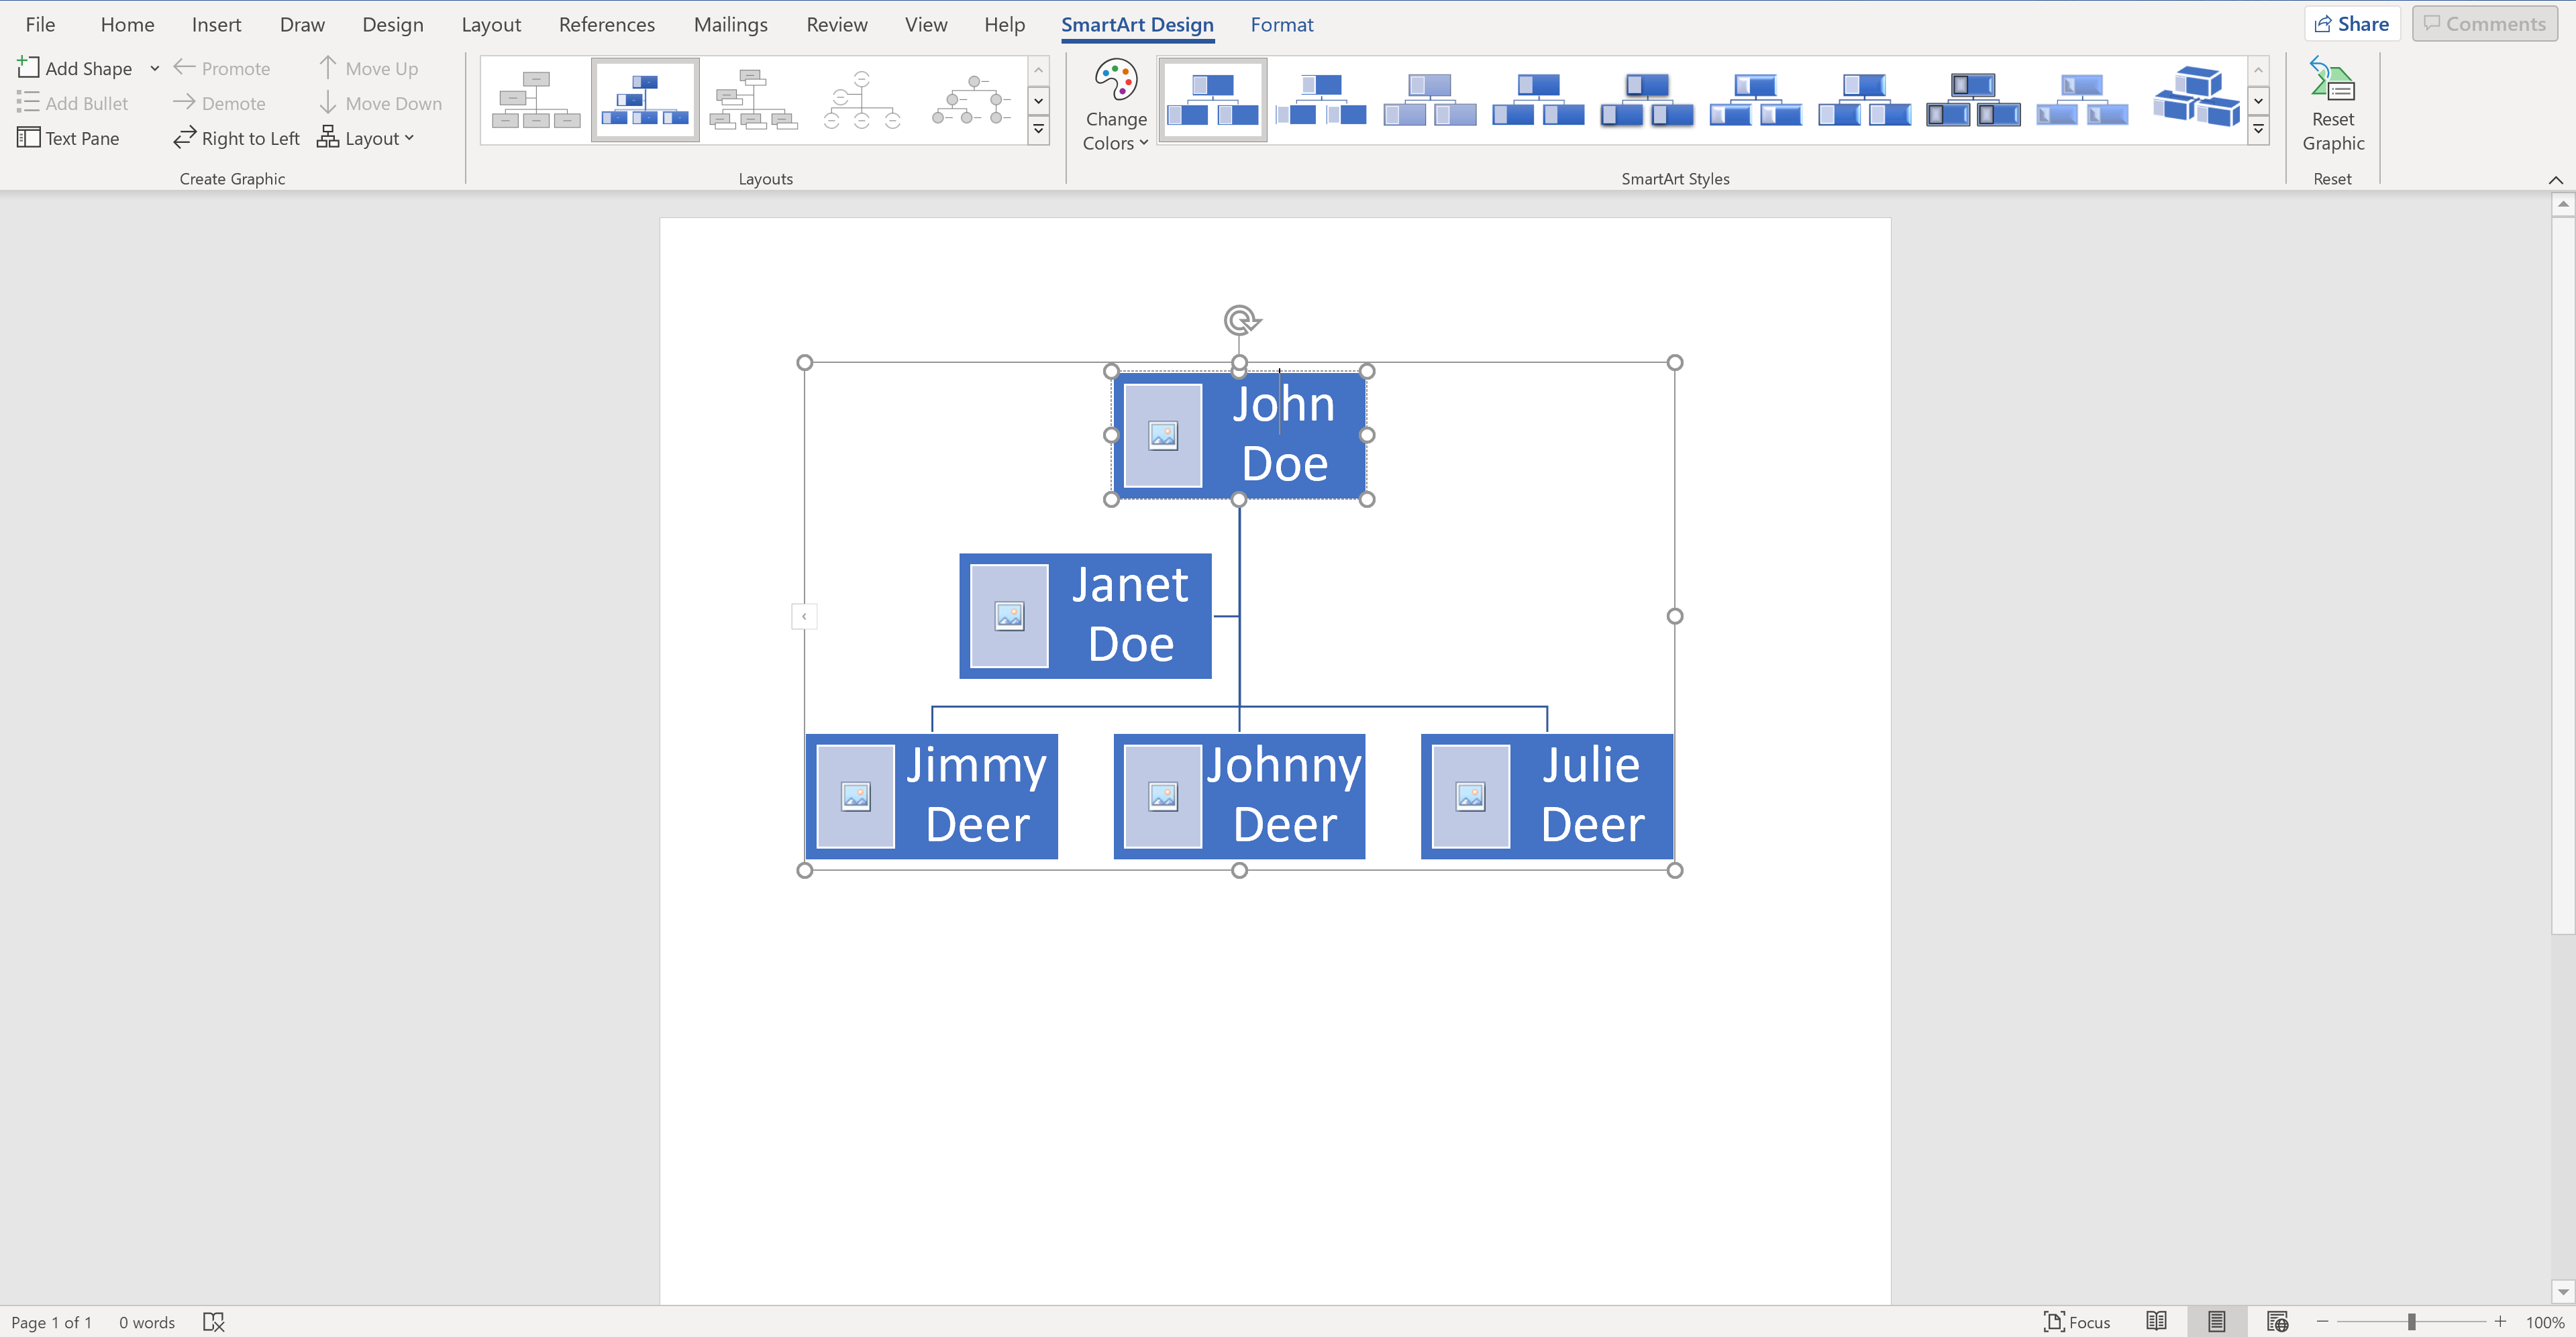Screen dimensions: 2576x1337
Task: Expand the SmartArt Styles gallery
Action: coord(2258,130)
